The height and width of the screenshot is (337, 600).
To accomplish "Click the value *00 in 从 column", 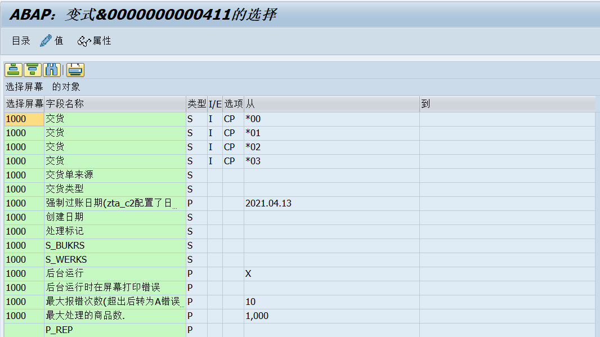I will 253,119.
